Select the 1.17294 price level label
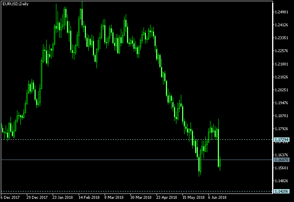Image resolution: width=294 pixels, height=202 pixels. pyautogui.click(x=281, y=140)
